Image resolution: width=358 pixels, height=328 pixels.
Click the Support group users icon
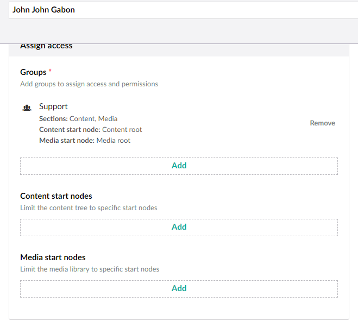[27, 108]
